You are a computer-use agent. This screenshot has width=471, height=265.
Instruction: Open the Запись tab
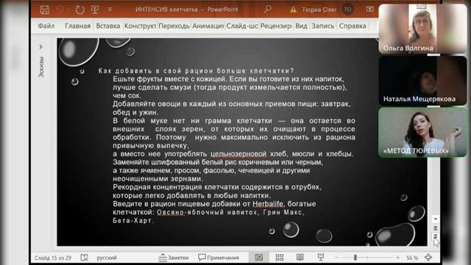pos(322,26)
